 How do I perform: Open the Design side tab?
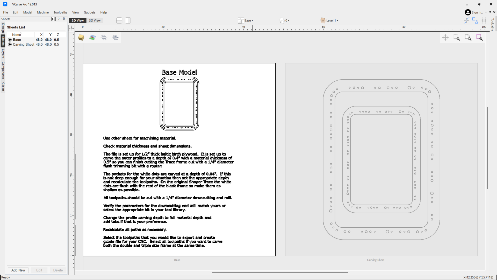click(3, 28)
